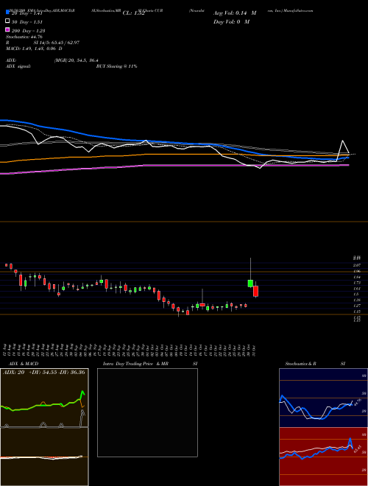368x486 pixels.
Task: Click the 'Stochastics & R' panel title
Action: (x=300, y=364)
